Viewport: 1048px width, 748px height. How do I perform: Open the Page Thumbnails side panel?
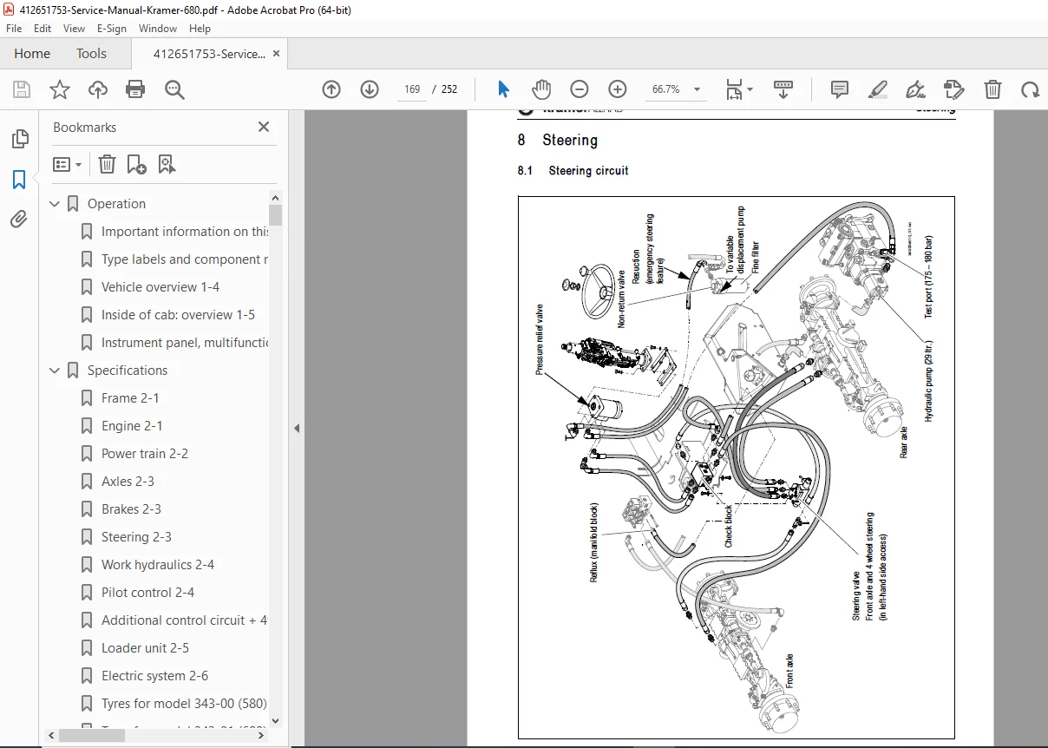(19, 139)
